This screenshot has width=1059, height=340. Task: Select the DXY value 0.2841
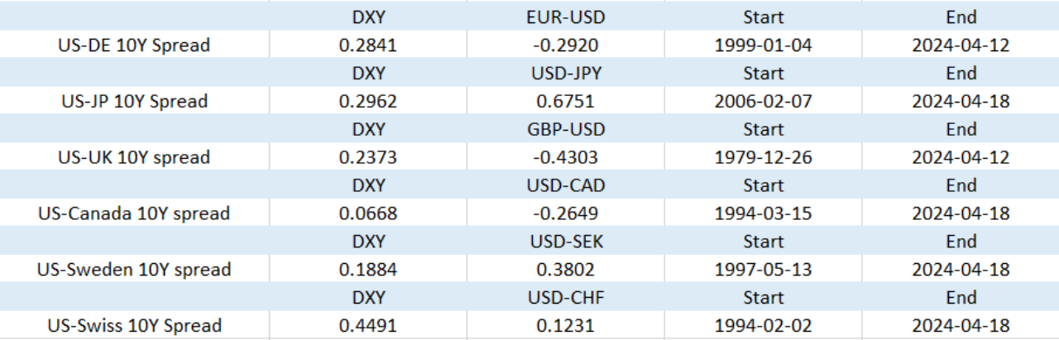coord(368,45)
